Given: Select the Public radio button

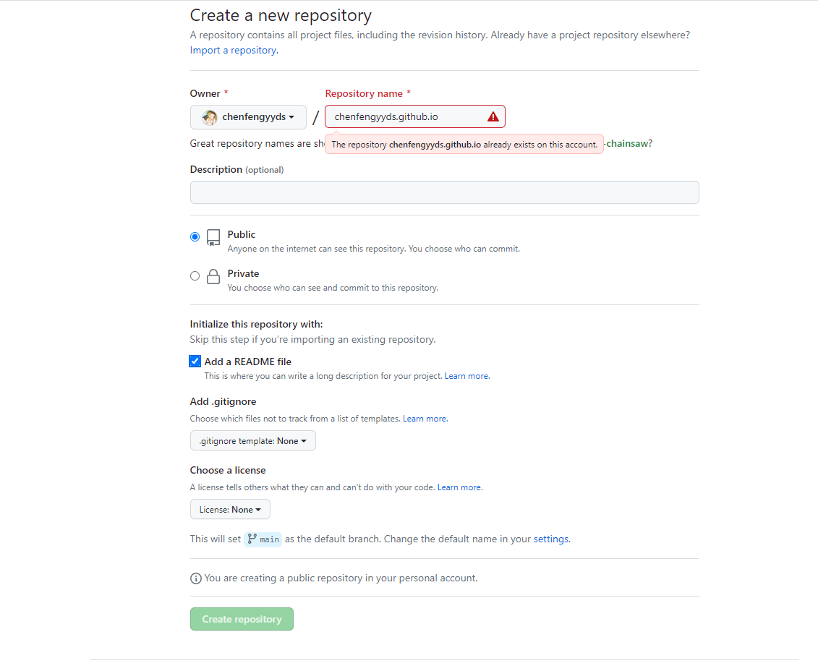Looking at the screenshot, I should (x=195, y=236).
